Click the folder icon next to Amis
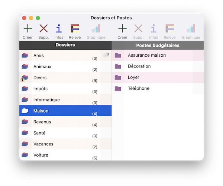The image size is (223, 186). pos(25,55)
